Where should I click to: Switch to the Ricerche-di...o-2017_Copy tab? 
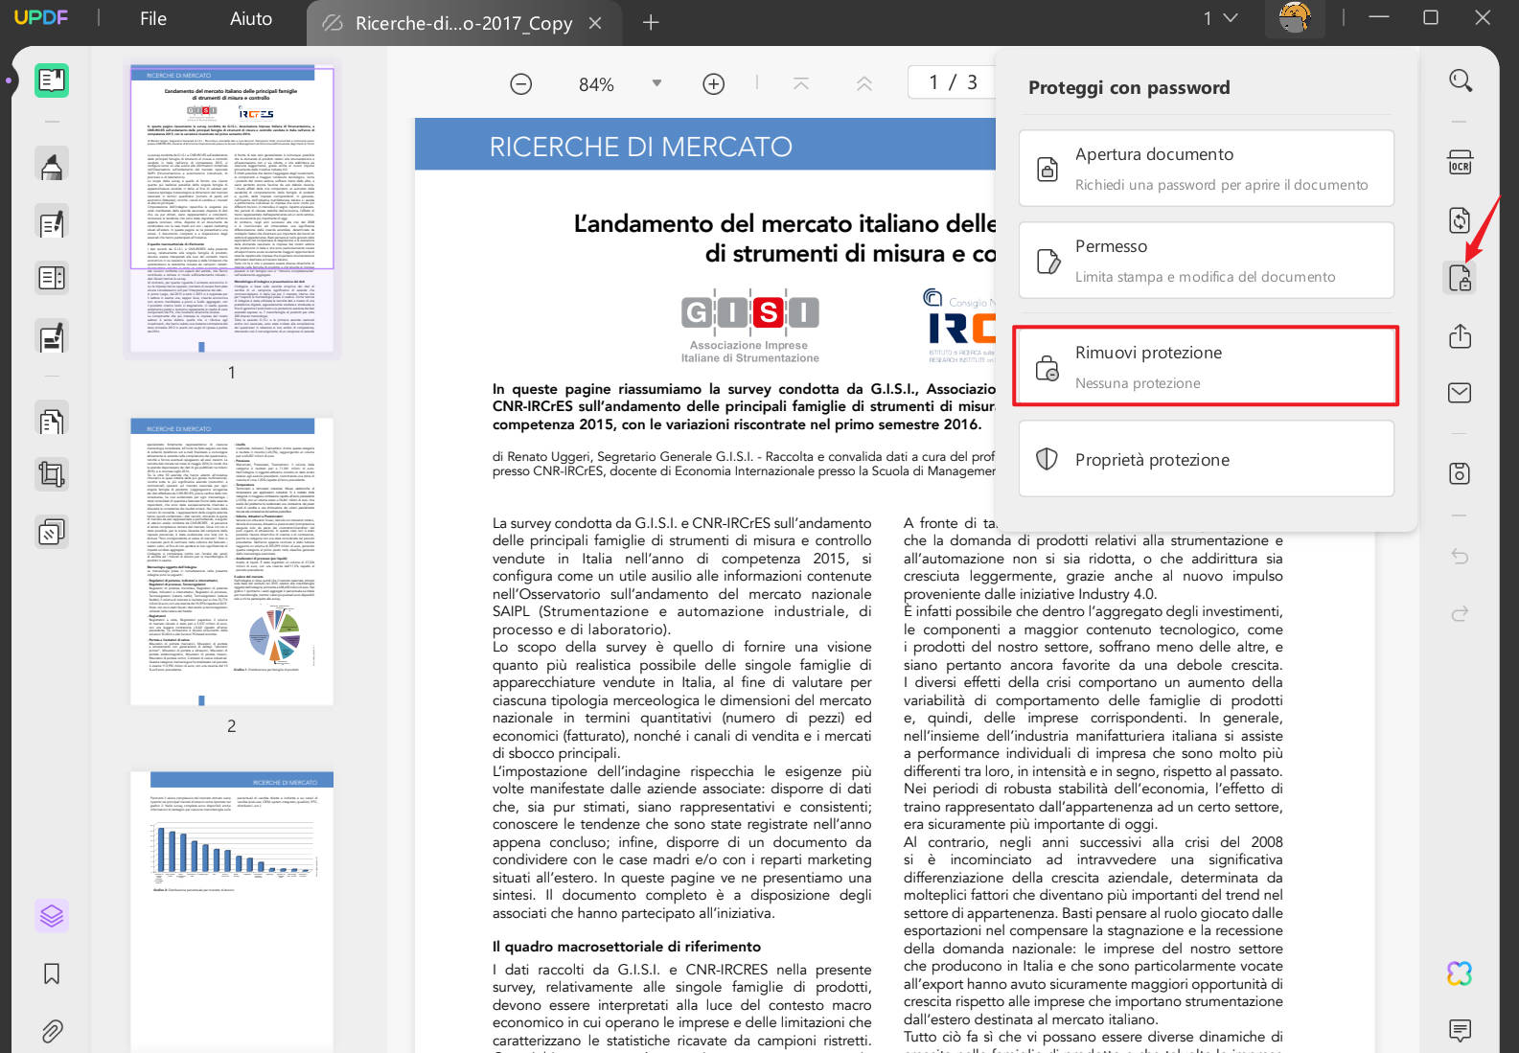coord(463,23)
